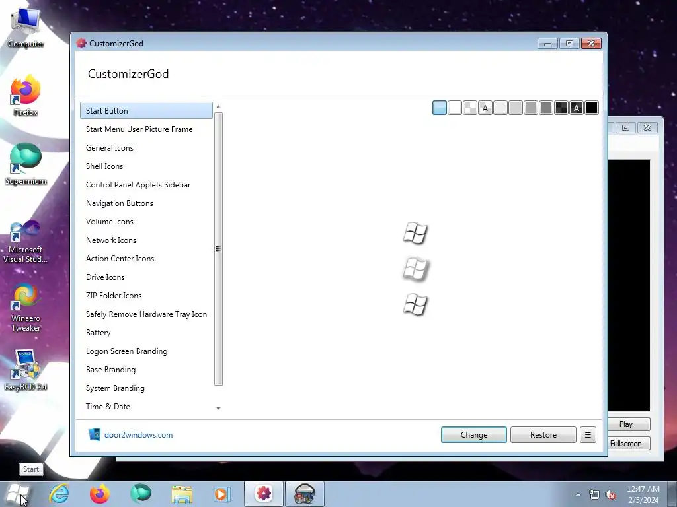677x507 pixels.
Task: Select the top Start button preview image
Action: point(415,233)
